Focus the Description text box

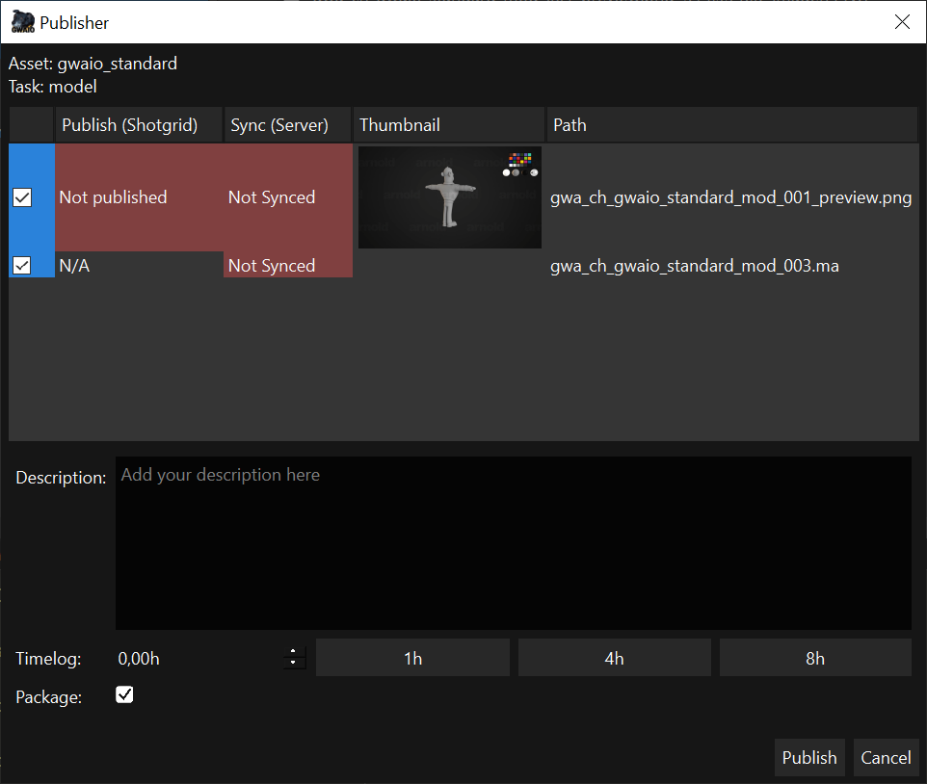click(x=513, y=543)
